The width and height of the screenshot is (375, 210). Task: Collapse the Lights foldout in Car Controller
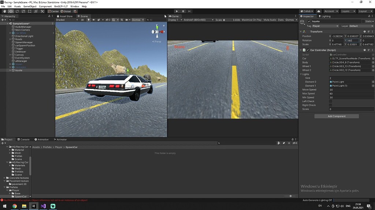301,74
